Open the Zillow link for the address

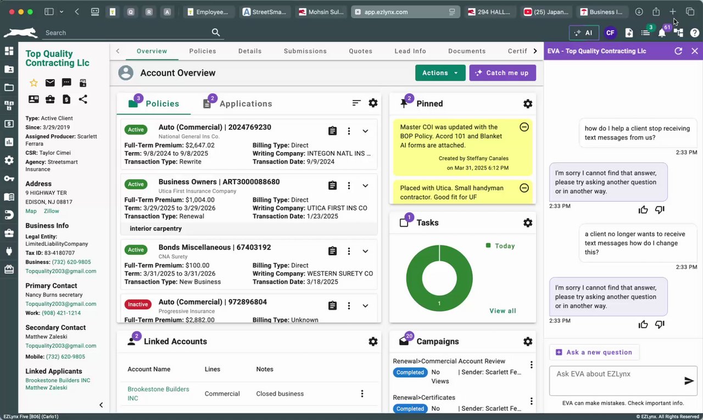tap(52, 211)
